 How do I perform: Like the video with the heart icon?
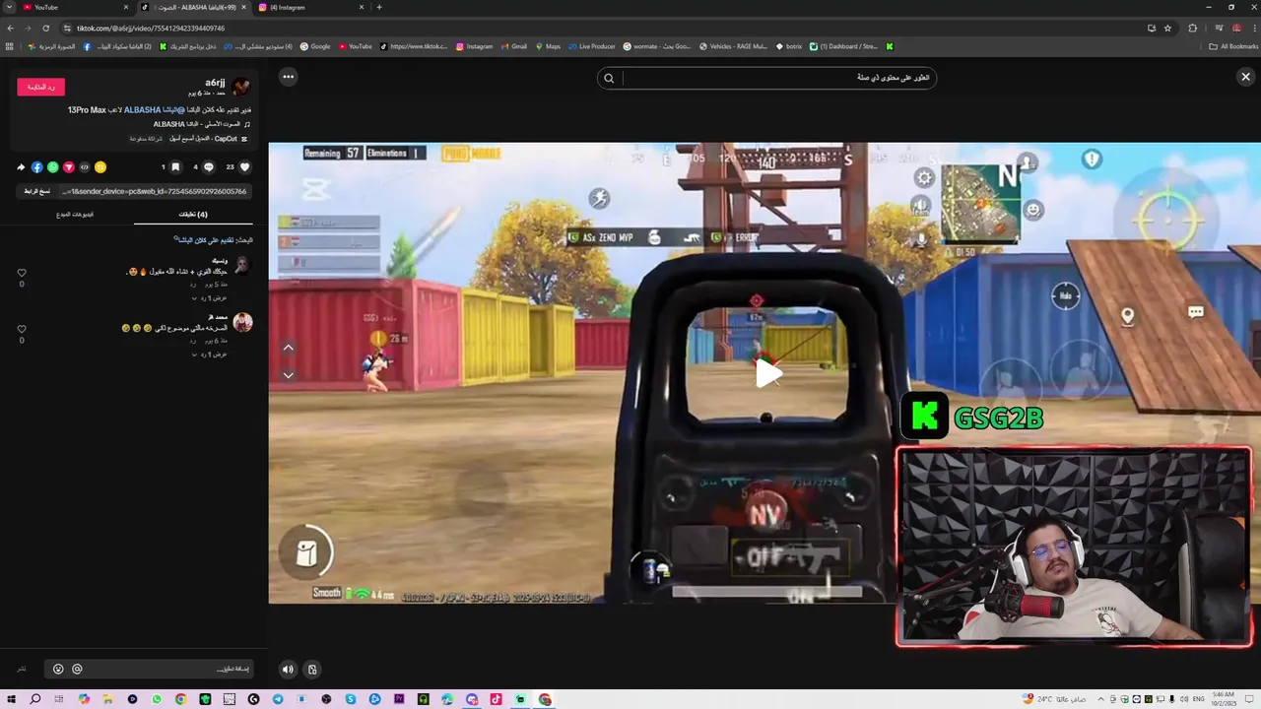[x=245, y=167]
